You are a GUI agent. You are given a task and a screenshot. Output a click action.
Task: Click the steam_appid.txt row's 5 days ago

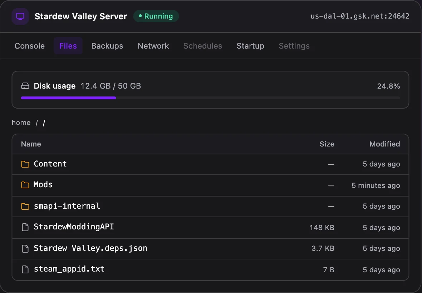pos(381,270)
